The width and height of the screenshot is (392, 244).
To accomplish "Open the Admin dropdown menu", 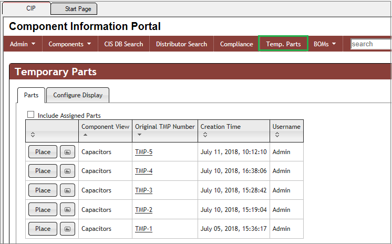I will 23,44.
